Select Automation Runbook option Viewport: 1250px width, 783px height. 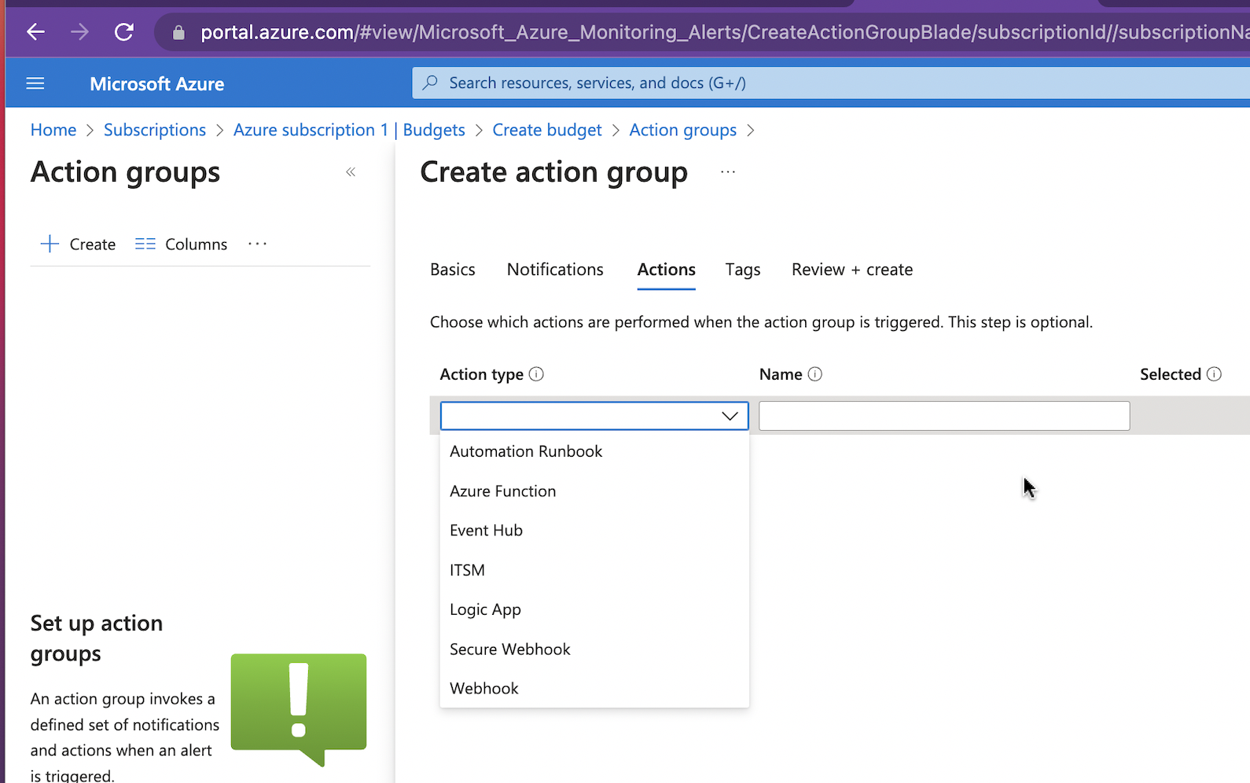click(x=594, y=451)
